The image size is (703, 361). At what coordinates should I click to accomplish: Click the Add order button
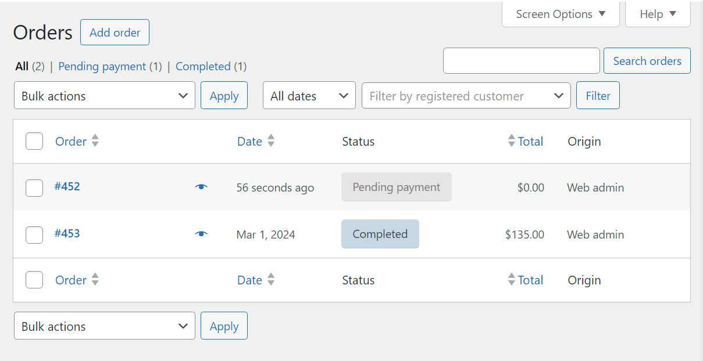[x=115, y=32]
